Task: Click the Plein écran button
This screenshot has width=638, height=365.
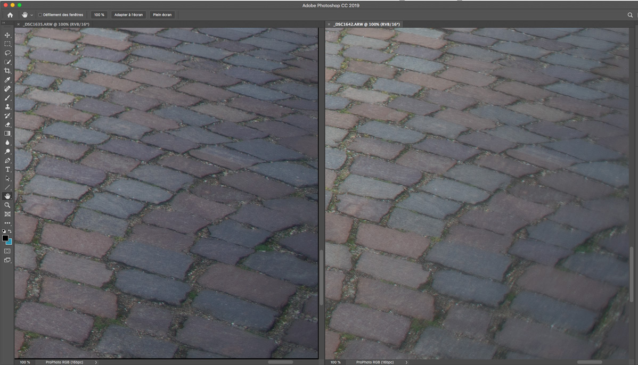Action: (162, 15)
